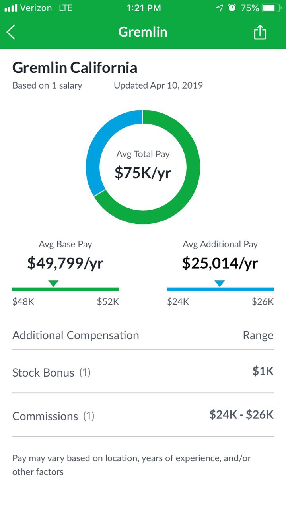Tap the alarm clock status icon
The image size is (286, 509).
232,8
